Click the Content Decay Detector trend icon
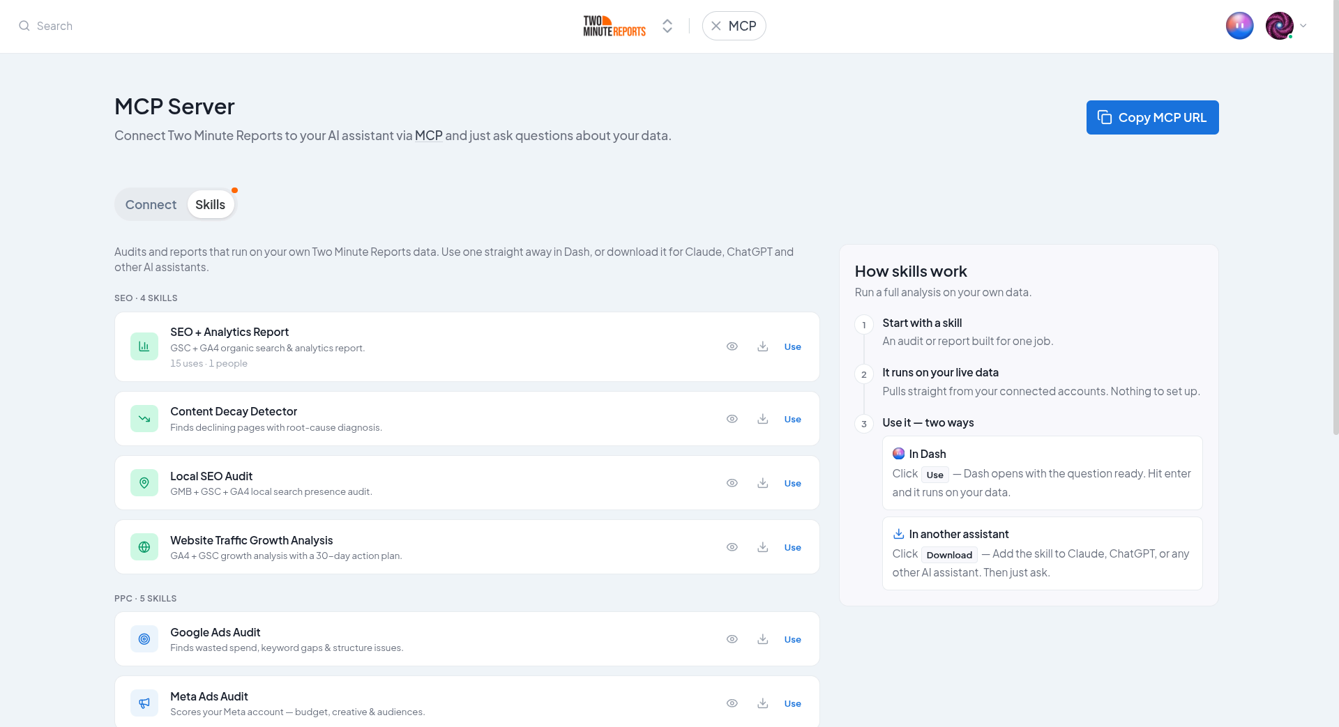The width and height of the screenshot is (1339, 727). pyautogui.click(x=144, y=419)
